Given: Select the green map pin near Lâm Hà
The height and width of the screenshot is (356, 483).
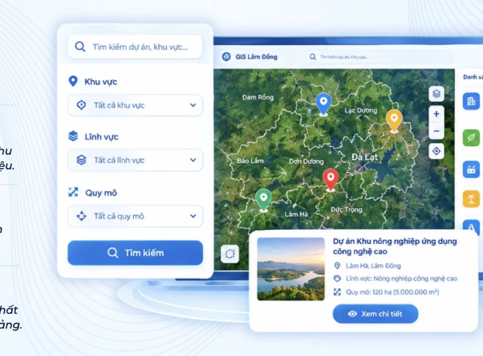Looking at the screenshot, I should [264, 200].
